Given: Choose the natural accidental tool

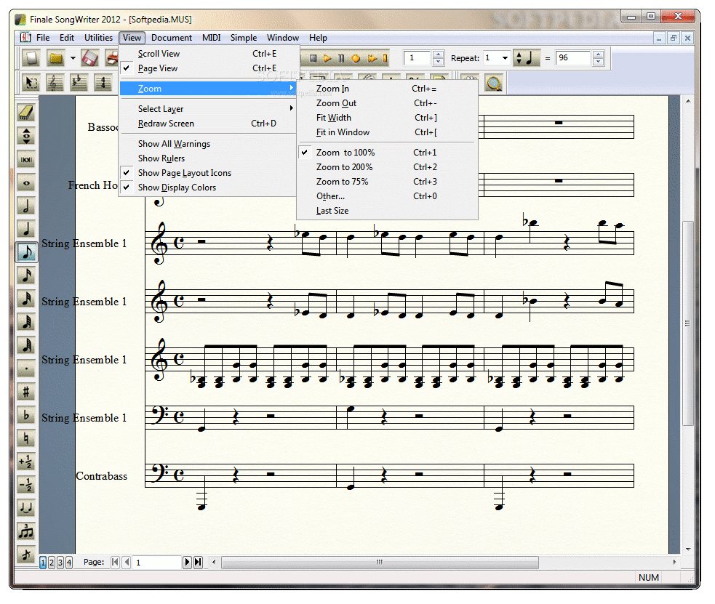Looking at the screenshot, I should 26,438.
